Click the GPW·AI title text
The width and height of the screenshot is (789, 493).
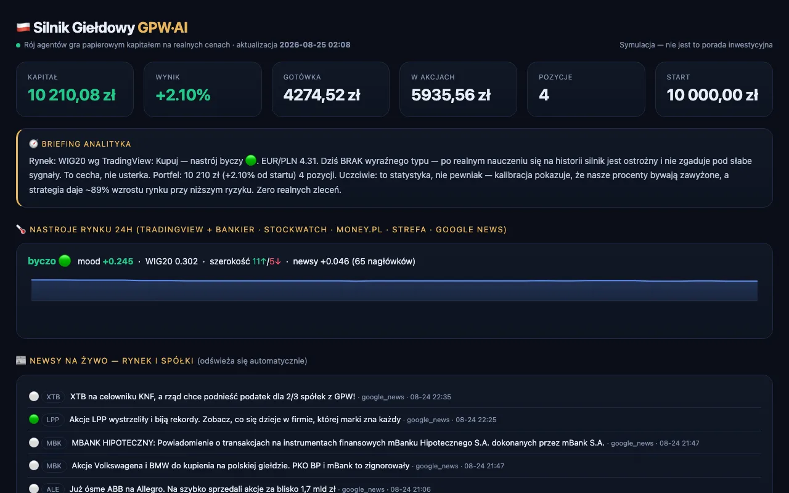(163, 28)
